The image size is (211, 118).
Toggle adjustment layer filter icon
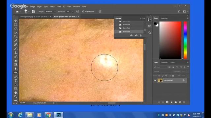pos(173,67)
